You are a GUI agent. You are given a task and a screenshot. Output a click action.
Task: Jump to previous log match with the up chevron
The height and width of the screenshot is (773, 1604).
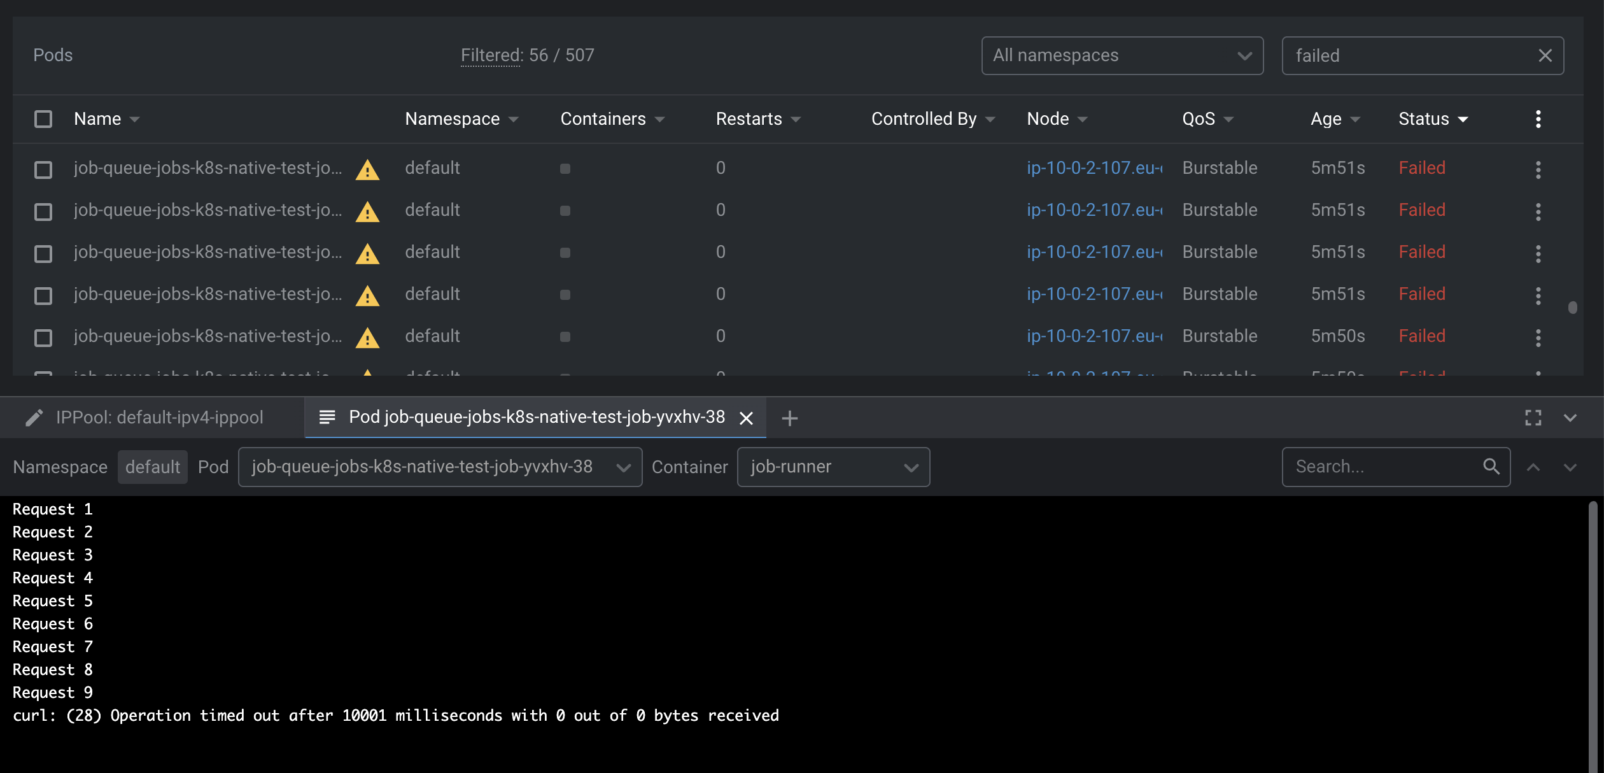click(x=1535, y=467)
